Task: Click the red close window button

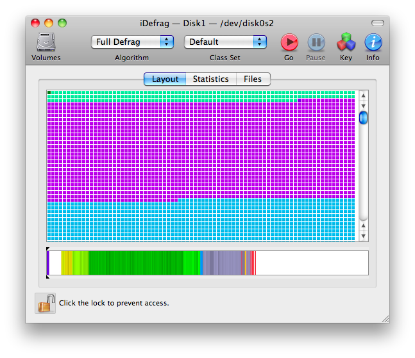Action: [35, 23]
